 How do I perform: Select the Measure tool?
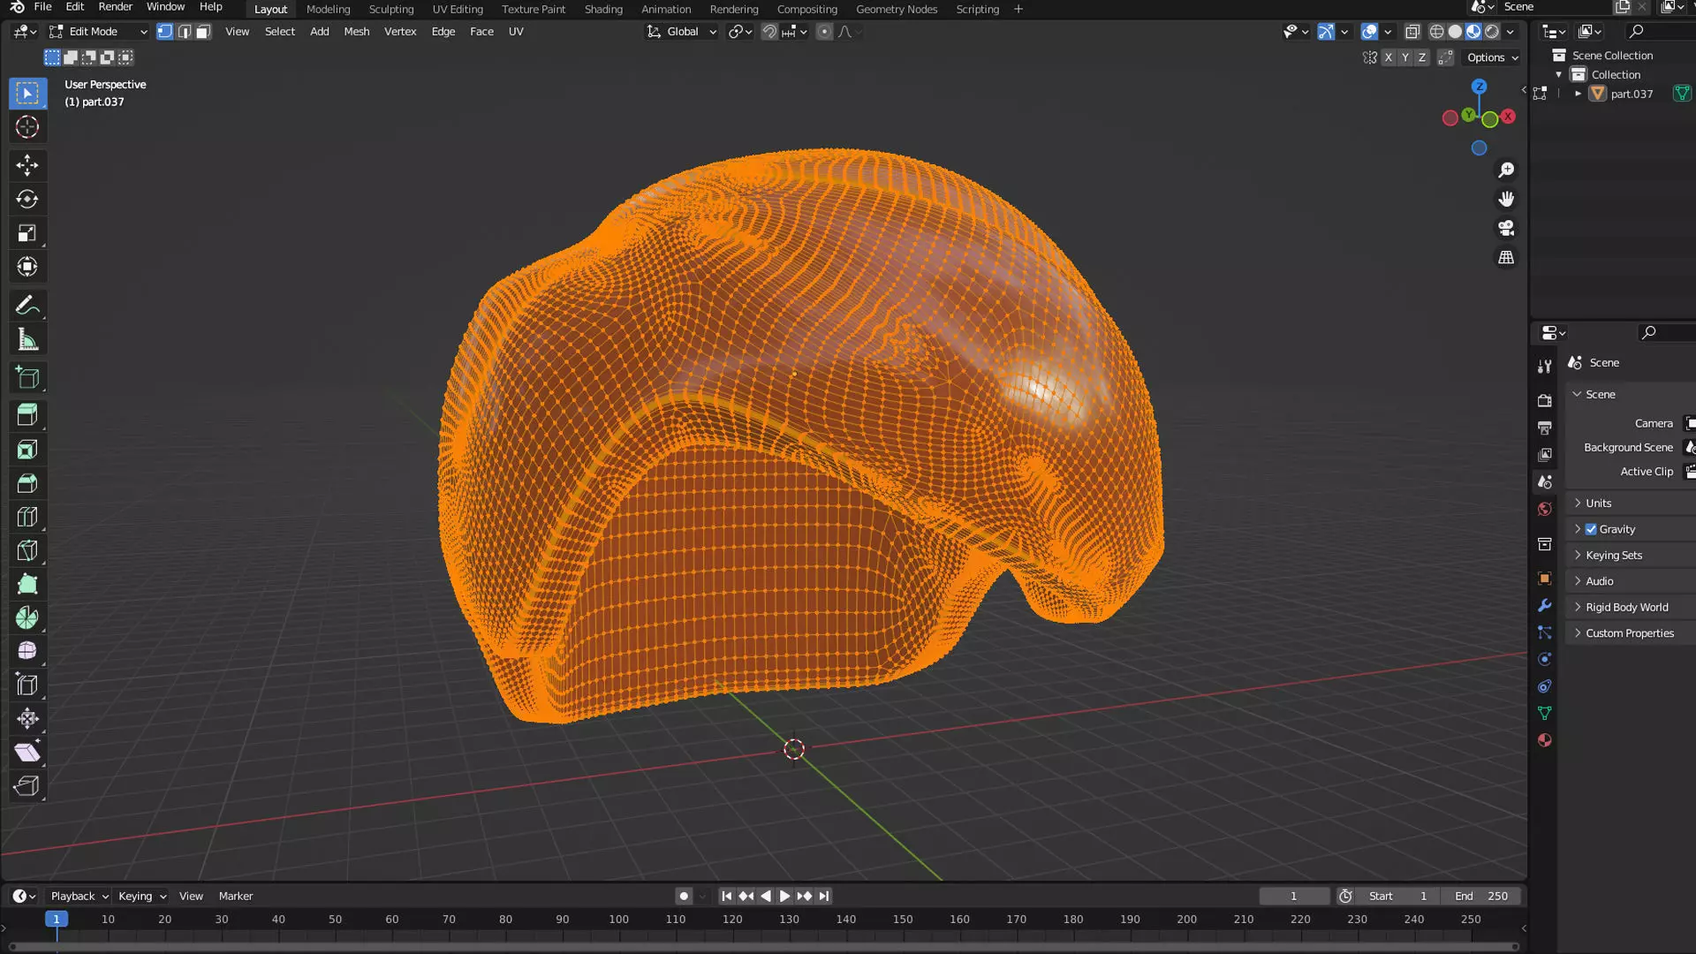tap(26, 340)
